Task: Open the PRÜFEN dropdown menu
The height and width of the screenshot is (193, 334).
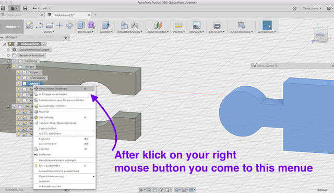Action: [x=178, y=32]
